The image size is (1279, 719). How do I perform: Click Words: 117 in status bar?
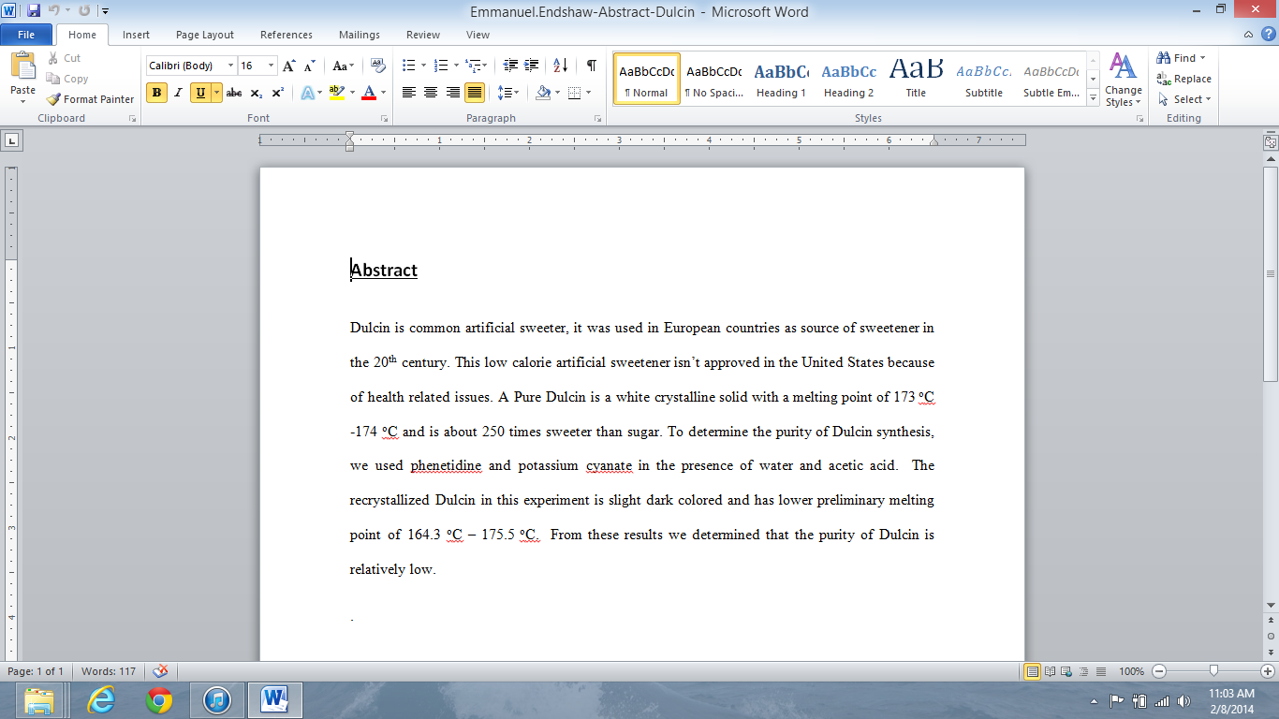point(109,671)
